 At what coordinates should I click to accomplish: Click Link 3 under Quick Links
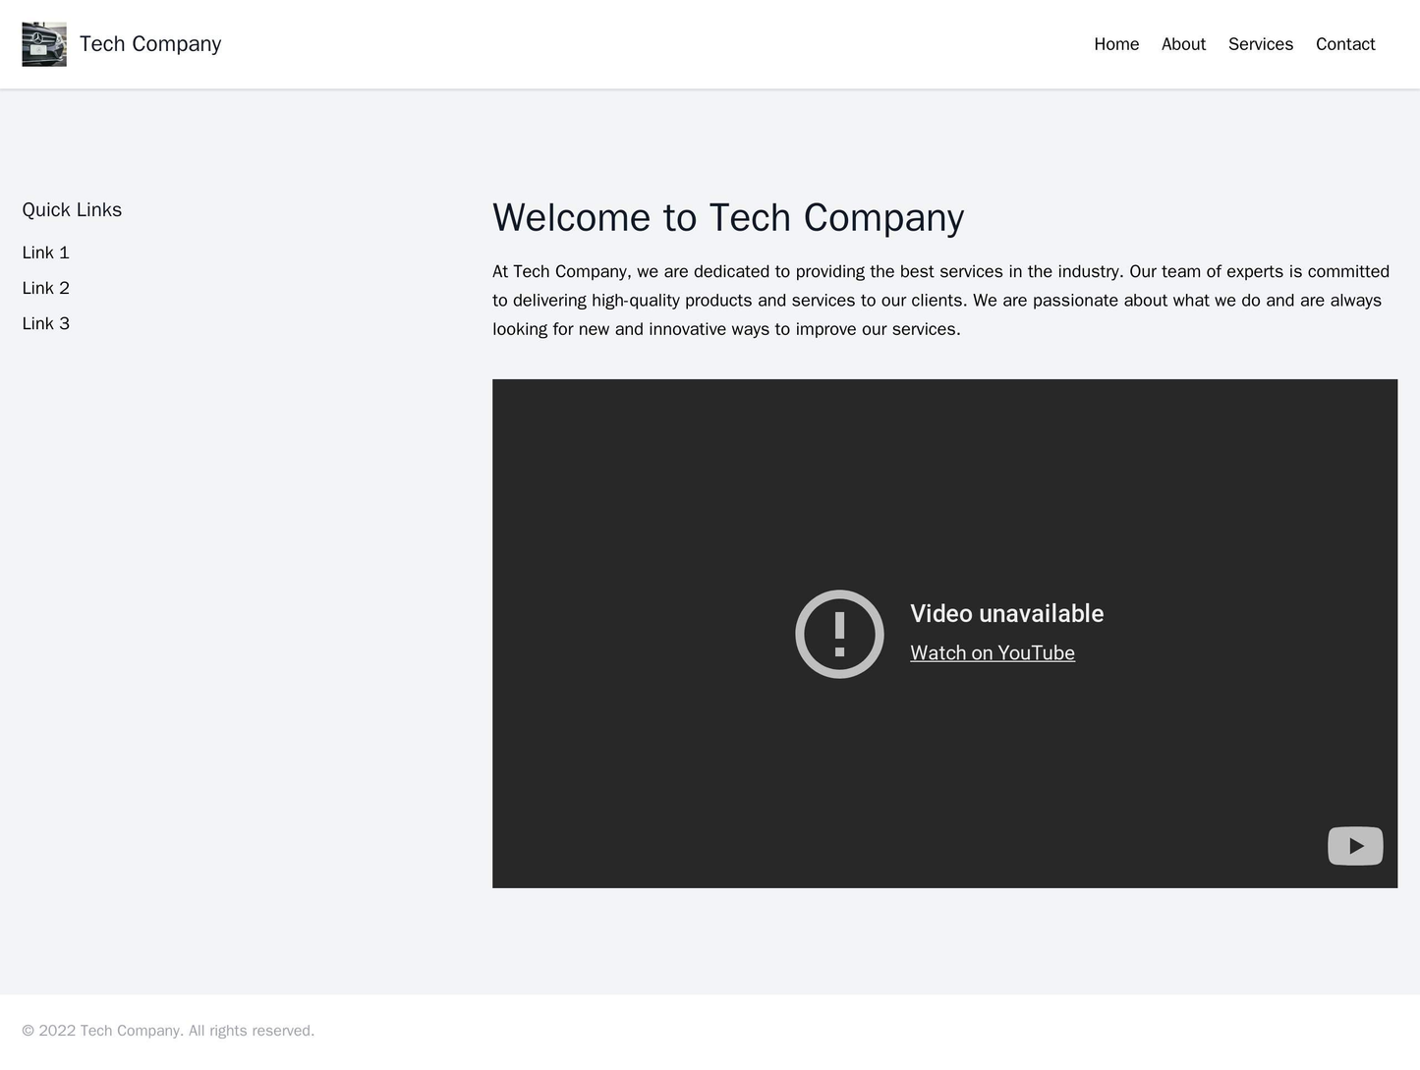(x=46, y=322)
